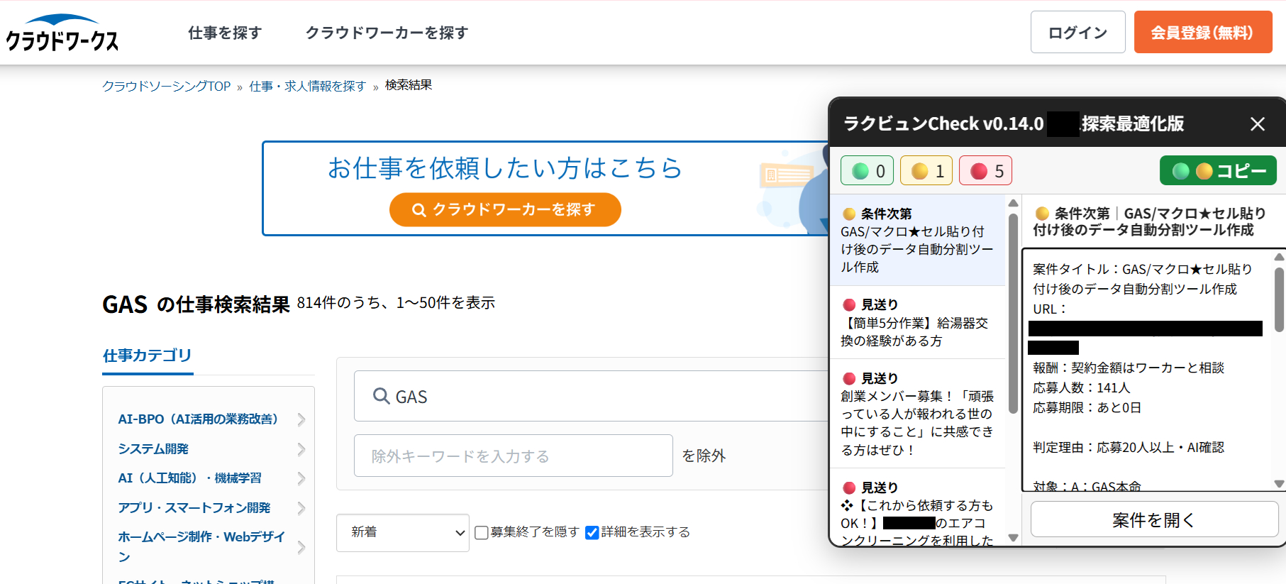Open the クラウドワーカーを探す header menu
The height and width of the screenshot is (584, 1286).
point(387,33)
